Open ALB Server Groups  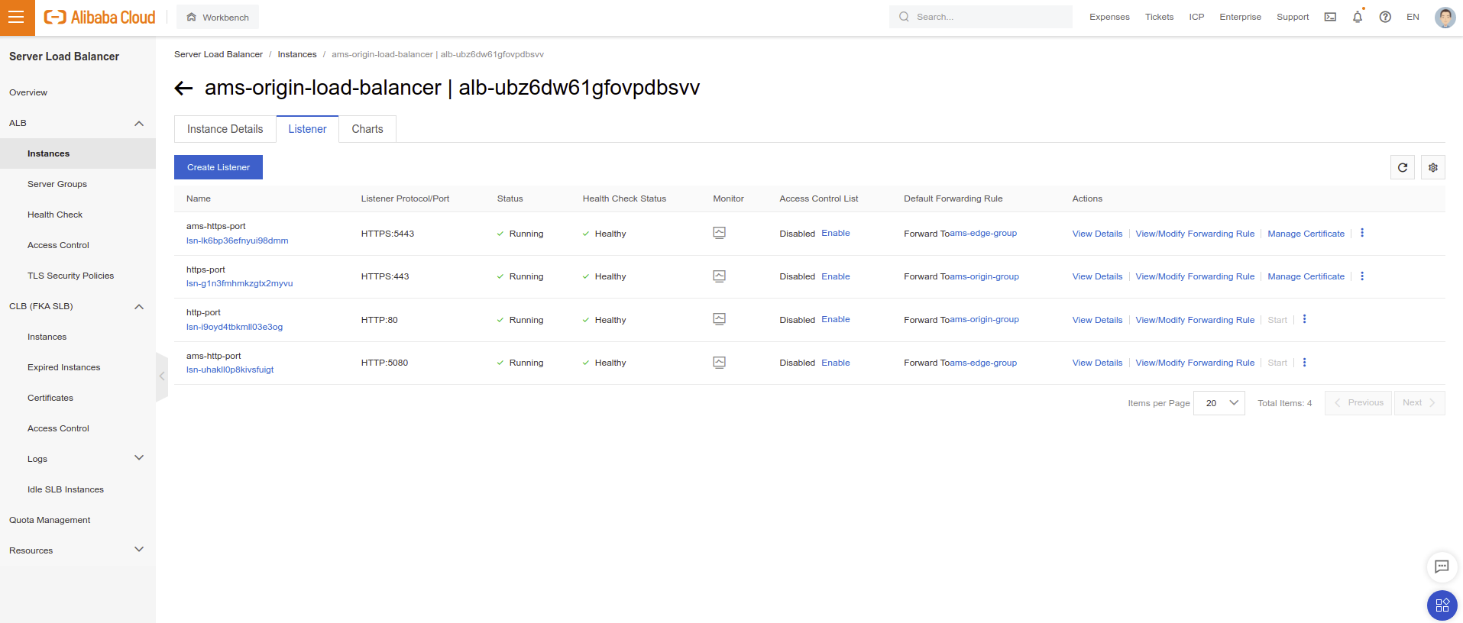[57, 184]
